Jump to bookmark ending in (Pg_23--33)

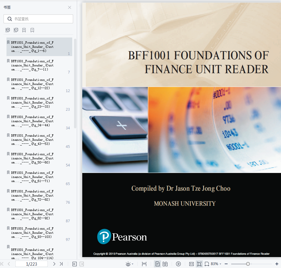tap(39, 103)
